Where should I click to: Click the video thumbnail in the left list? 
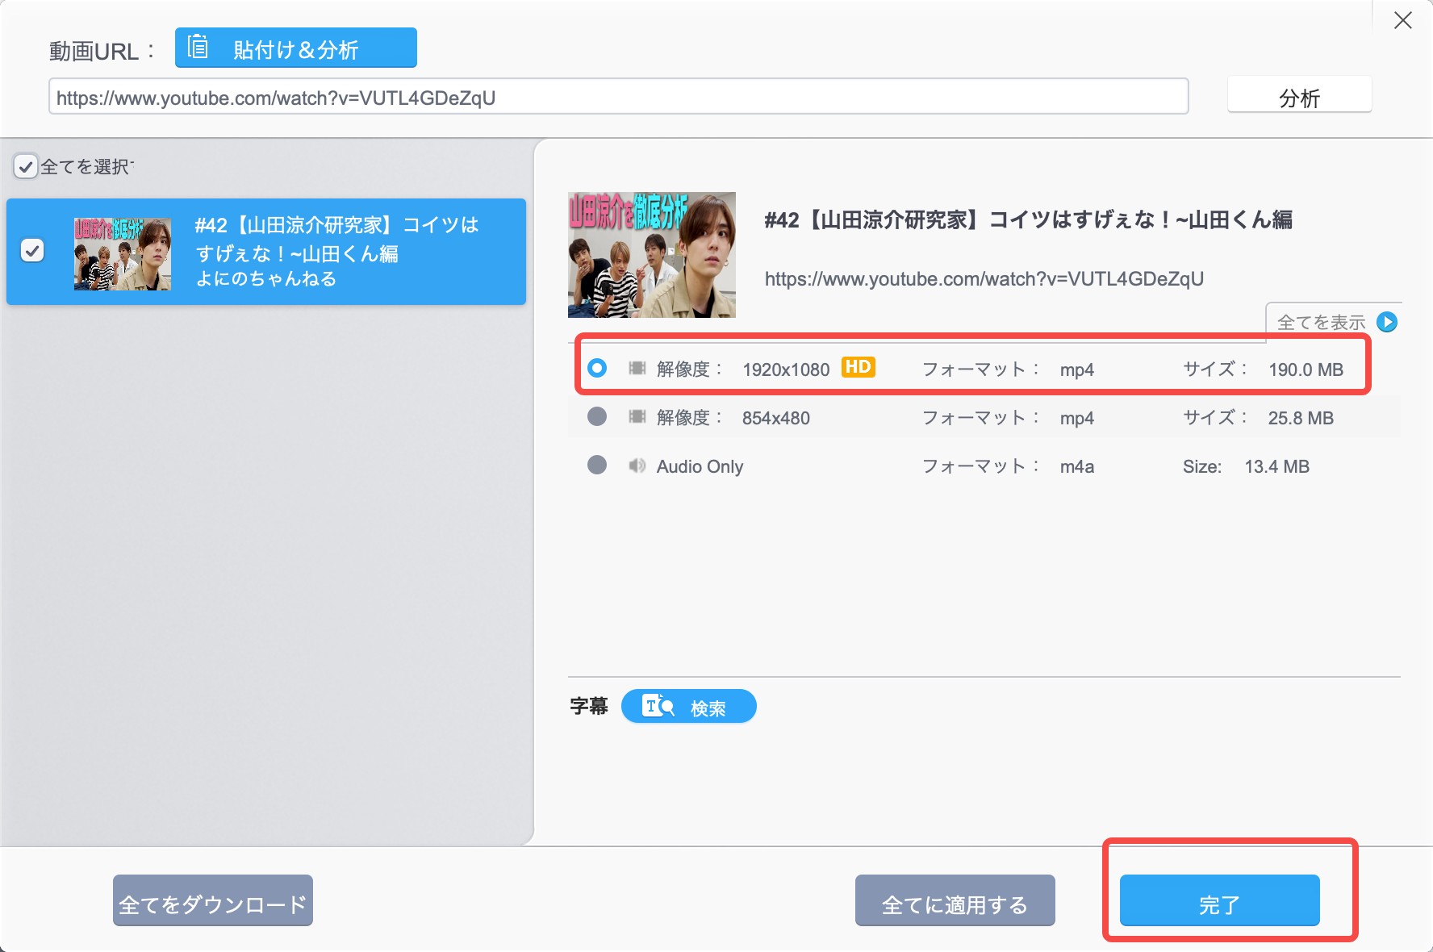[x=123, y=253]
